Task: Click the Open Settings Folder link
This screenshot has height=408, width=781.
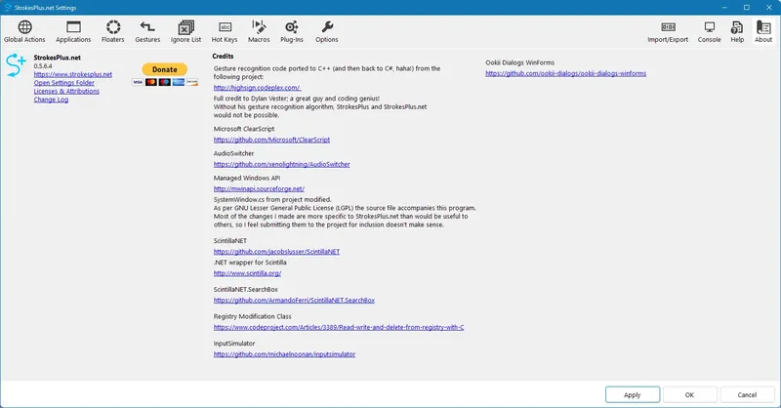Action: 64,83
